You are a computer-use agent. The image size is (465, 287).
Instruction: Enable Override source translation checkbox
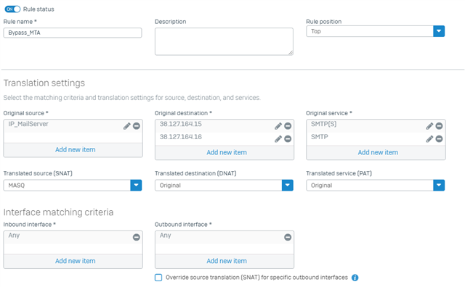click(158, 278)
